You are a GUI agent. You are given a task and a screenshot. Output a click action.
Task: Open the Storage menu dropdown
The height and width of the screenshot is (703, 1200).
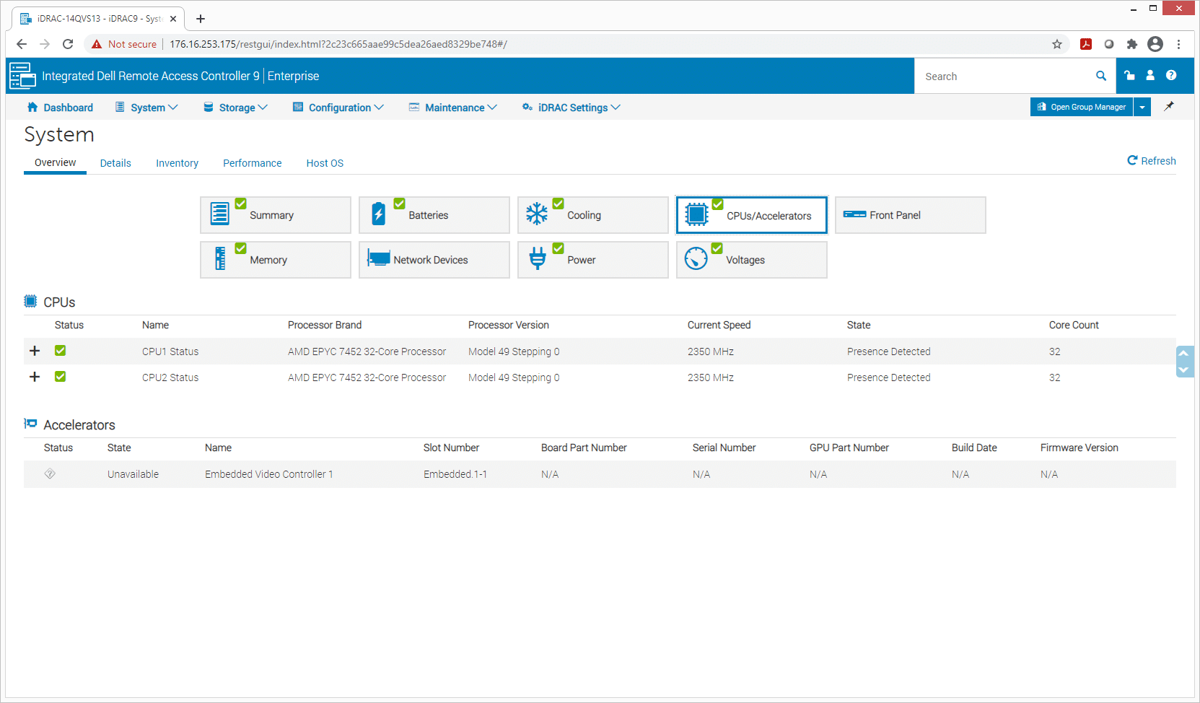pos(235,108)
